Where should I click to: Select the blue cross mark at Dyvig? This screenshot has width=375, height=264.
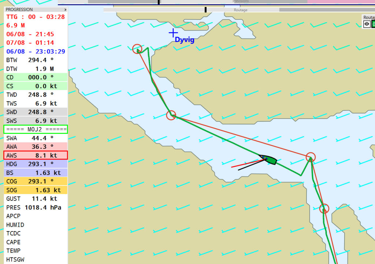coord(173,33)
